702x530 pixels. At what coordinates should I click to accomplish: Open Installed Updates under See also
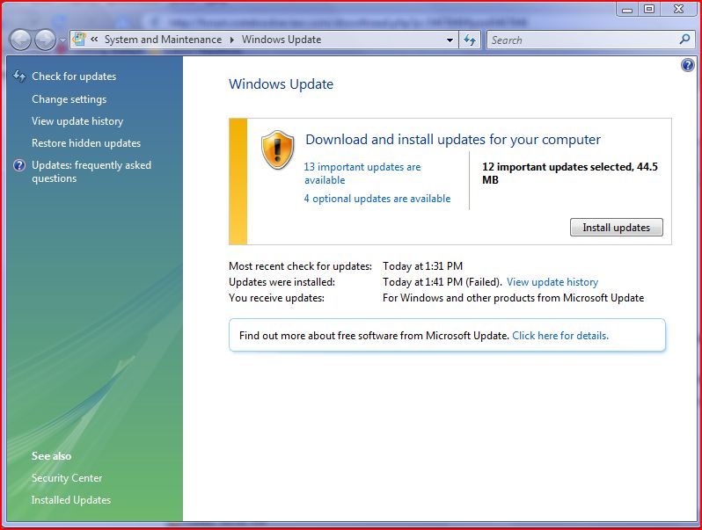[71, 500]
